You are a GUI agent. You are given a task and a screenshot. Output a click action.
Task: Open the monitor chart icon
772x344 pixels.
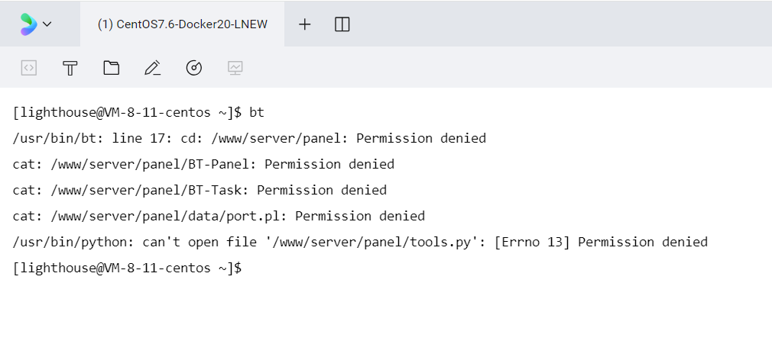pyautogui.click(x=235, y=68)
